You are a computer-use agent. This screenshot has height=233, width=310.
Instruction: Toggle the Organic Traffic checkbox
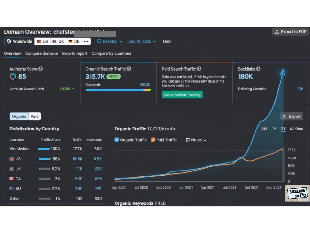(x=117, y=140)
